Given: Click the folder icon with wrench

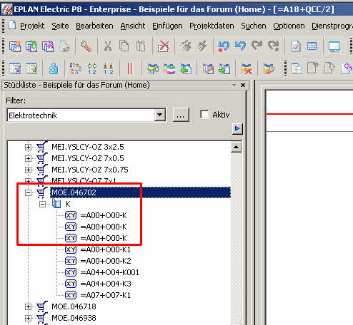Looking at the screenshot, I should [269, 68].
